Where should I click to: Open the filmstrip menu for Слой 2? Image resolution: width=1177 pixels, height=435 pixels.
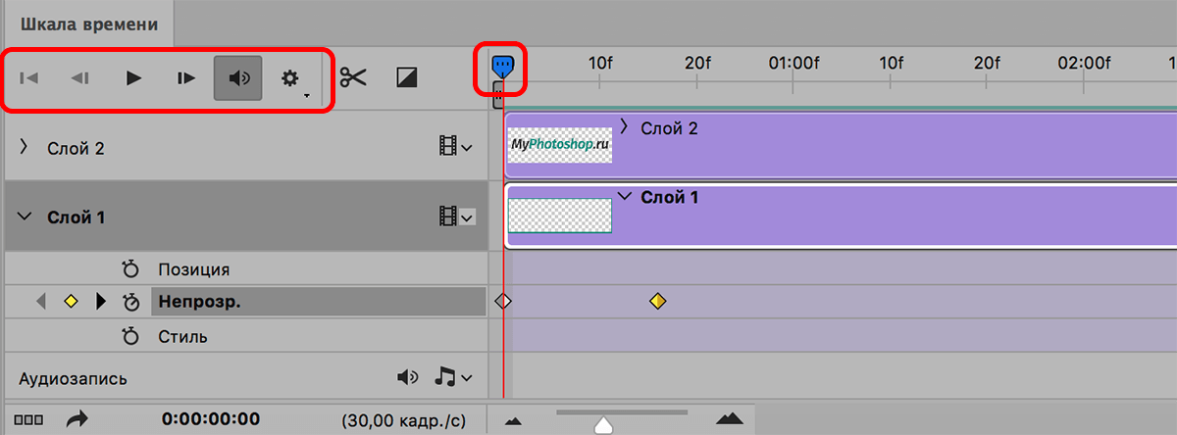pyautogui.click(x=455, y=147)
